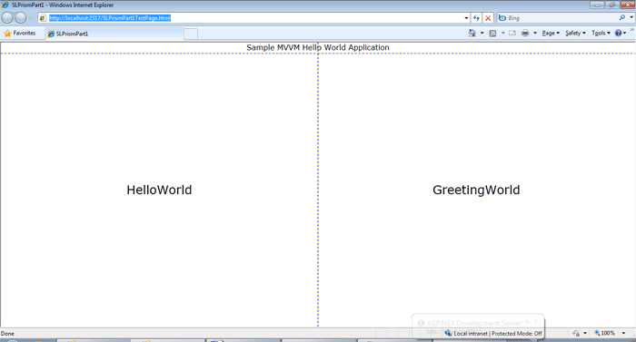The height and width of the screenshot is (342, 636).
Task: Expand the command bar overflow chevron
Action: click(x=632, y=30)
